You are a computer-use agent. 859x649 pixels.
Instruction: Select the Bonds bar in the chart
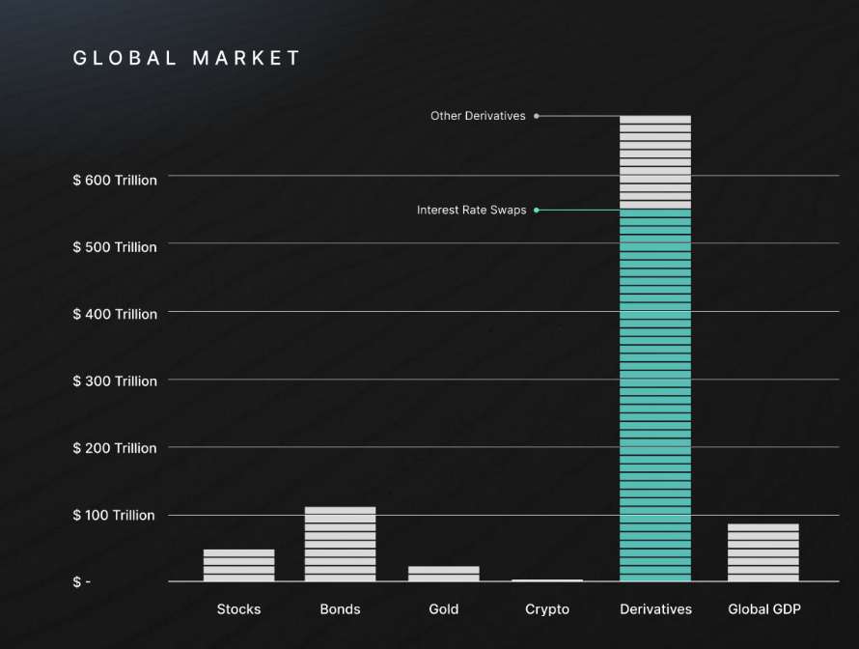[x=340, y=544]
